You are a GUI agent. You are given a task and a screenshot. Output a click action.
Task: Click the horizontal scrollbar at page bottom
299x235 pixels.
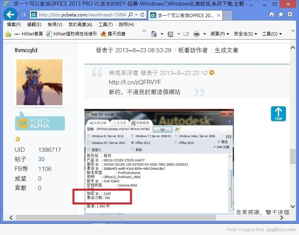click(112, 217)
